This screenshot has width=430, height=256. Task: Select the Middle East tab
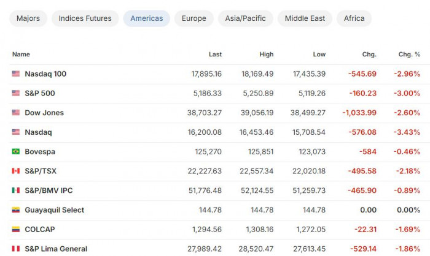[305, 18]
